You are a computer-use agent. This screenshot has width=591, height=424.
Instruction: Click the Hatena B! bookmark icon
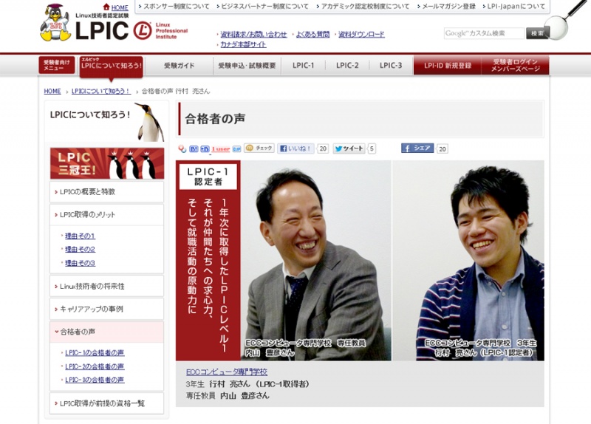[194, 149]
